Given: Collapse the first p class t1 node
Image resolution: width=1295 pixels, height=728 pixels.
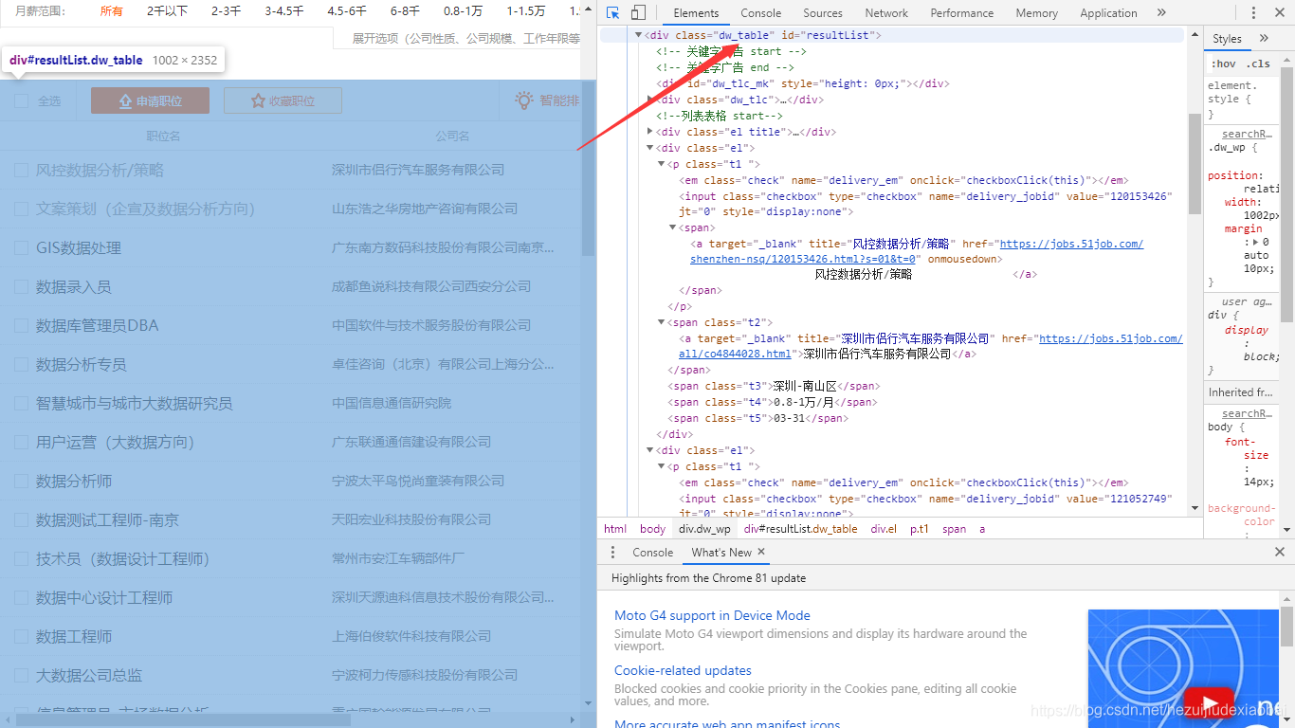Looking at the screenshot, I should tap(662, 164).
